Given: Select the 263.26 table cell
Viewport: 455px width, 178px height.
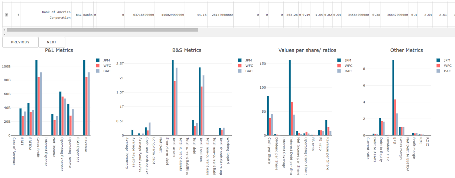Looking at the screenshot, I should pyautogui.click(x=292, y=15).
